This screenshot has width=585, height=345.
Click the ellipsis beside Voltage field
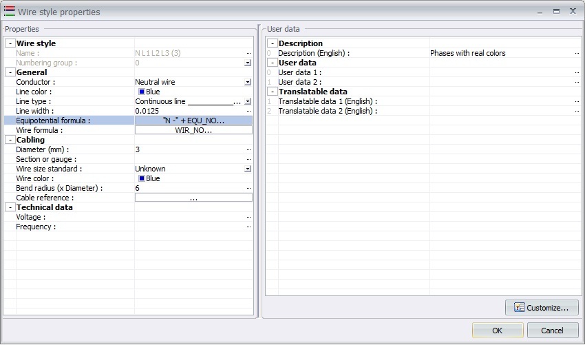(x=248, y=217)
